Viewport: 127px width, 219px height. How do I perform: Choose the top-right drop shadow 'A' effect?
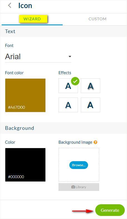(x=91, y=86)
